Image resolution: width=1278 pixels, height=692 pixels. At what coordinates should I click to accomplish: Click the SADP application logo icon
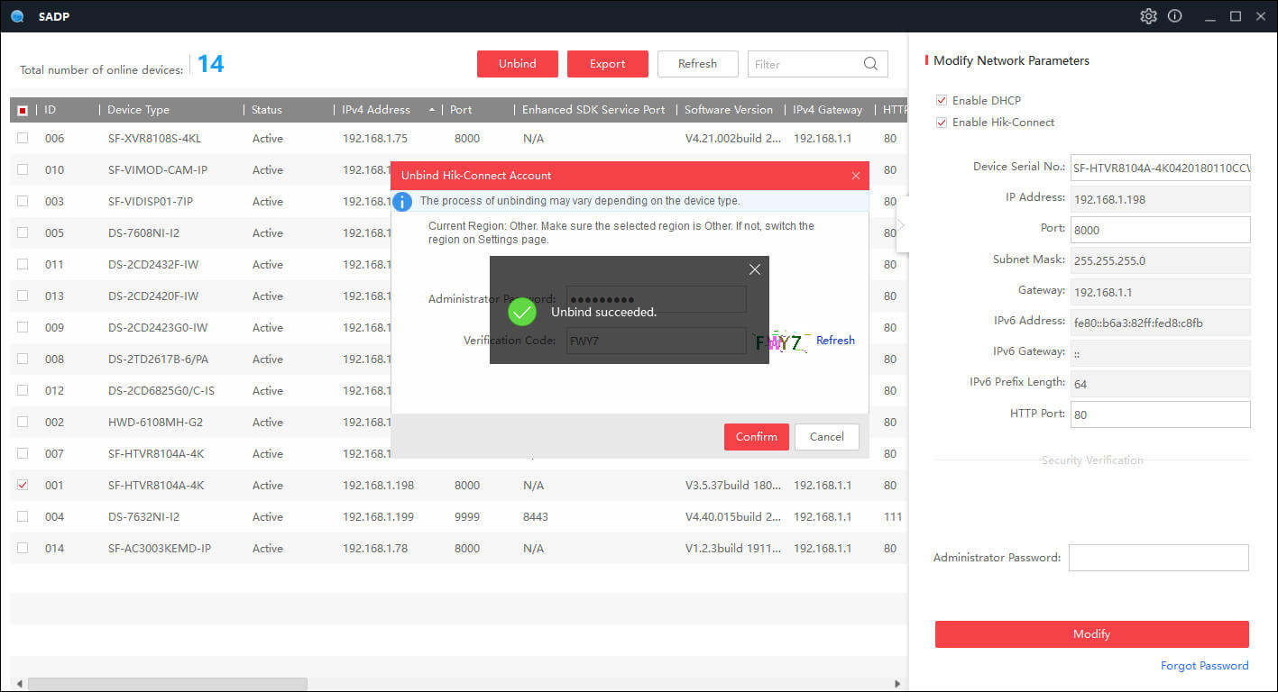17,16
